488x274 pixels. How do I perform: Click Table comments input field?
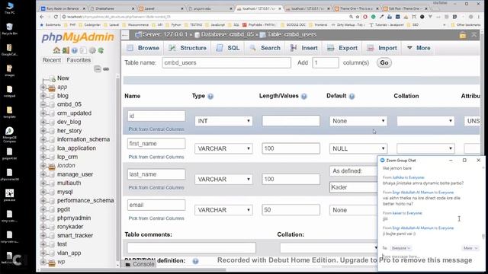191,248
